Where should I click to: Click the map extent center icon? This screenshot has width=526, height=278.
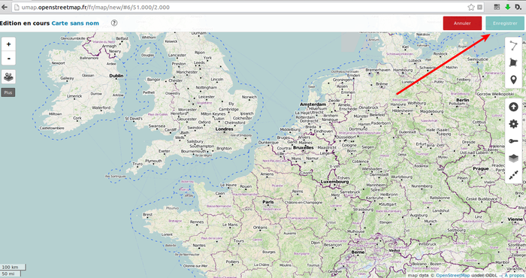[513, 175]
